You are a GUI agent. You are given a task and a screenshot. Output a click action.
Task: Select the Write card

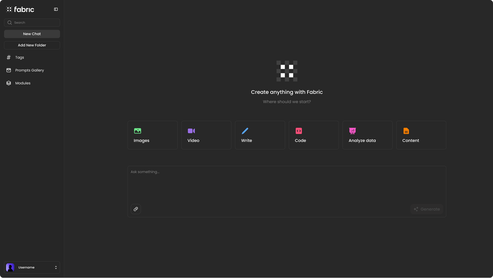[x=260, y=135]
